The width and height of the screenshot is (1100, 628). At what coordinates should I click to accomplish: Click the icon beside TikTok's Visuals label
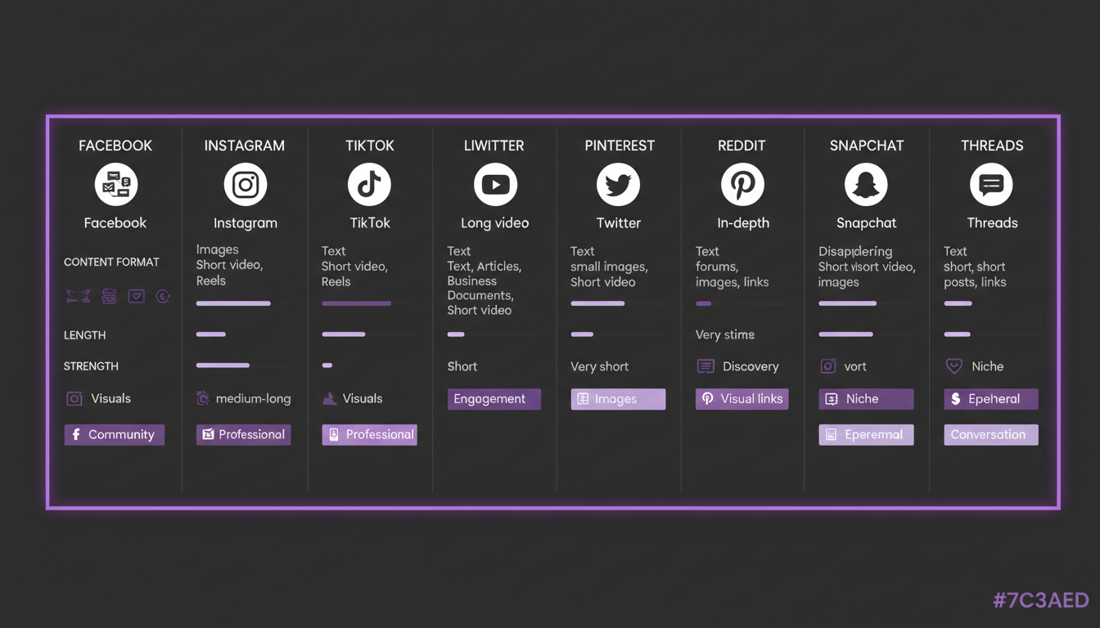[329, 399]
